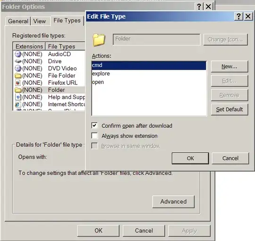255x241 pixels.
Task: Select the File Folder file type
Action: (49, 75)
